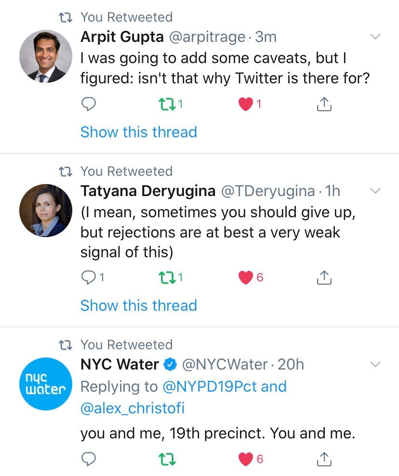Undo retweet on Tatyana Deryugina's tweet
This screenshot has height=476, width=399.
pos(166,277)
